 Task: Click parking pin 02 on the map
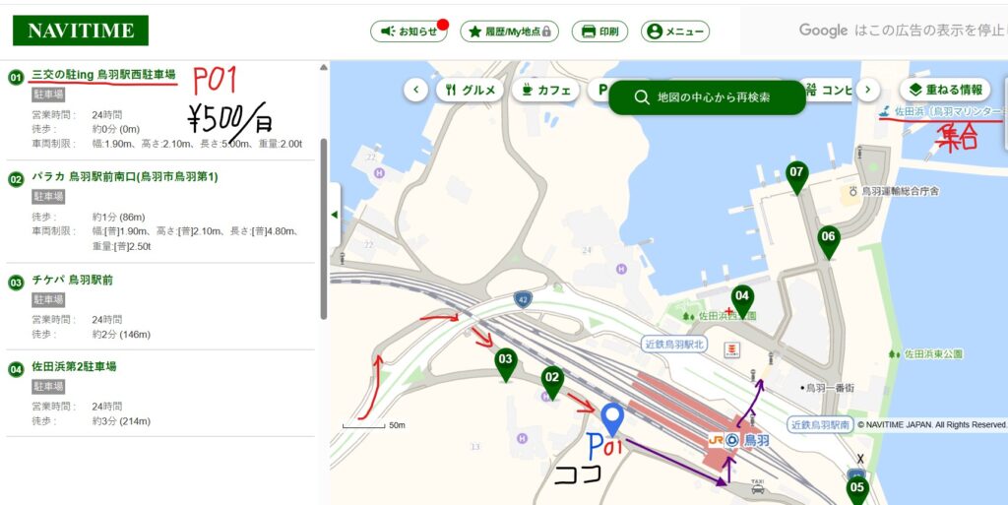(x=552, y=380)
